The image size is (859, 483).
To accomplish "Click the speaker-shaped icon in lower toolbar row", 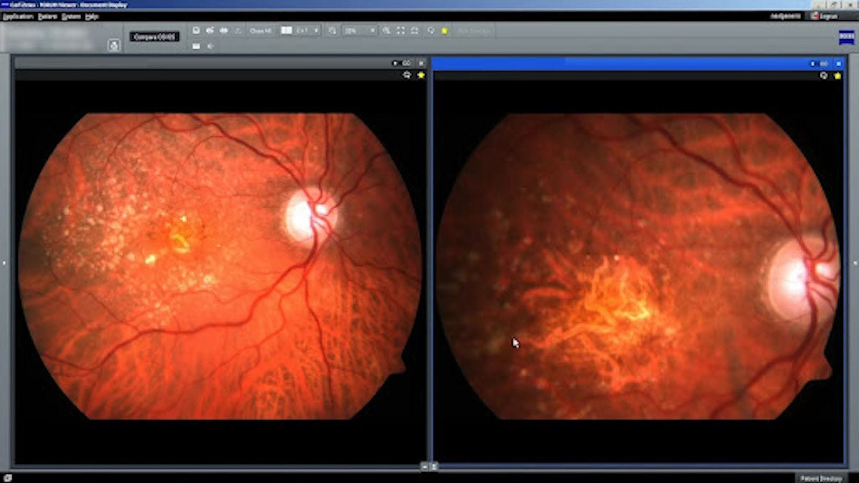I will 210,46.
